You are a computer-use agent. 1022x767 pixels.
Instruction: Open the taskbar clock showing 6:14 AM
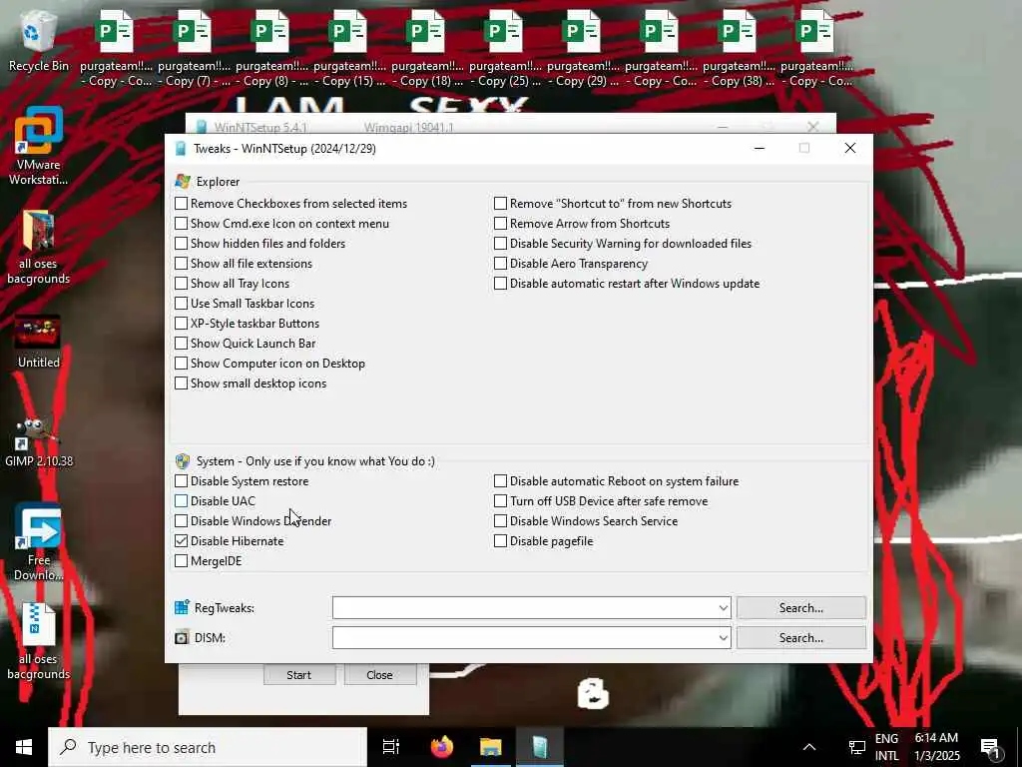coord(936,747)
